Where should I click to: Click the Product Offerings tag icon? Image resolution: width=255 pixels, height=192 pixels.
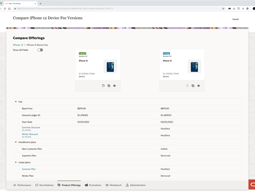(x=59, y=185)
